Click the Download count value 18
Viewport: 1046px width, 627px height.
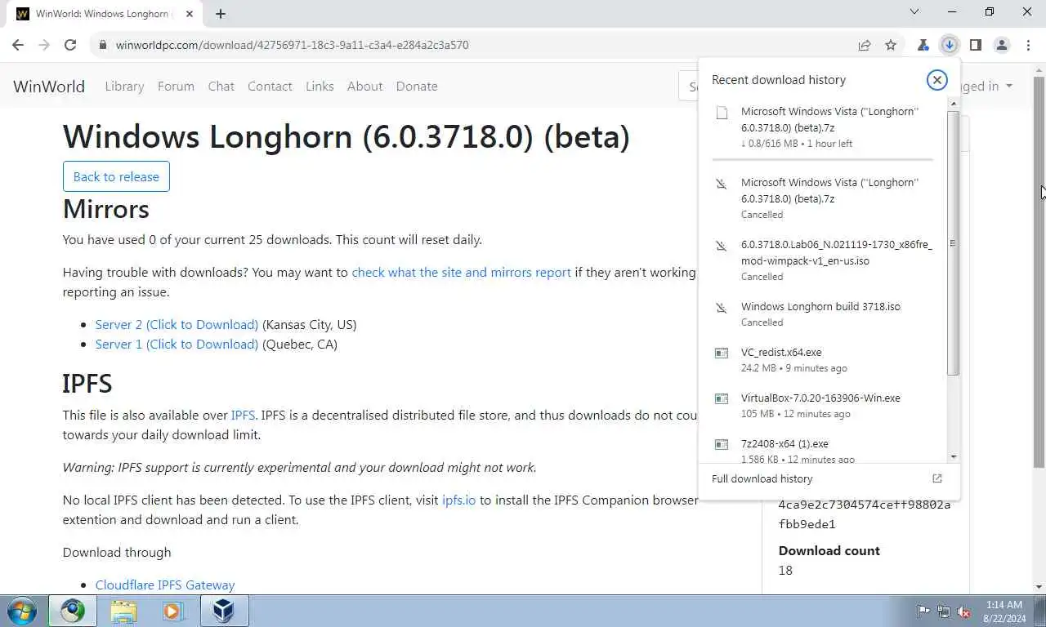click(x=785, y=571)
